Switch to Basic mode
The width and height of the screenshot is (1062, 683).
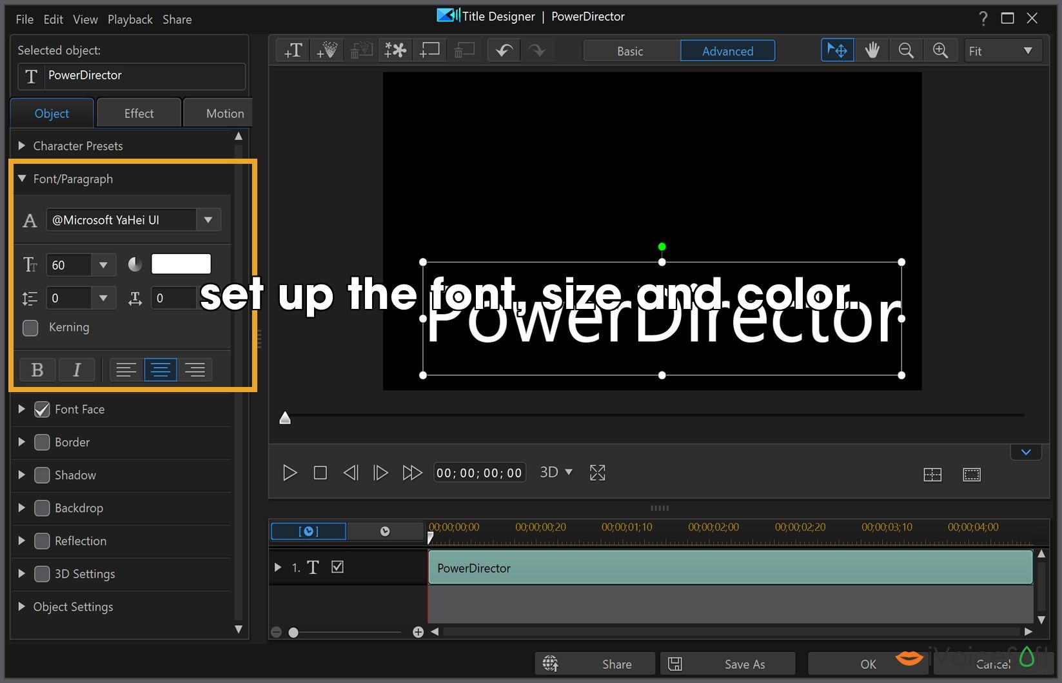pyautogui.click(x=631, y=51)
